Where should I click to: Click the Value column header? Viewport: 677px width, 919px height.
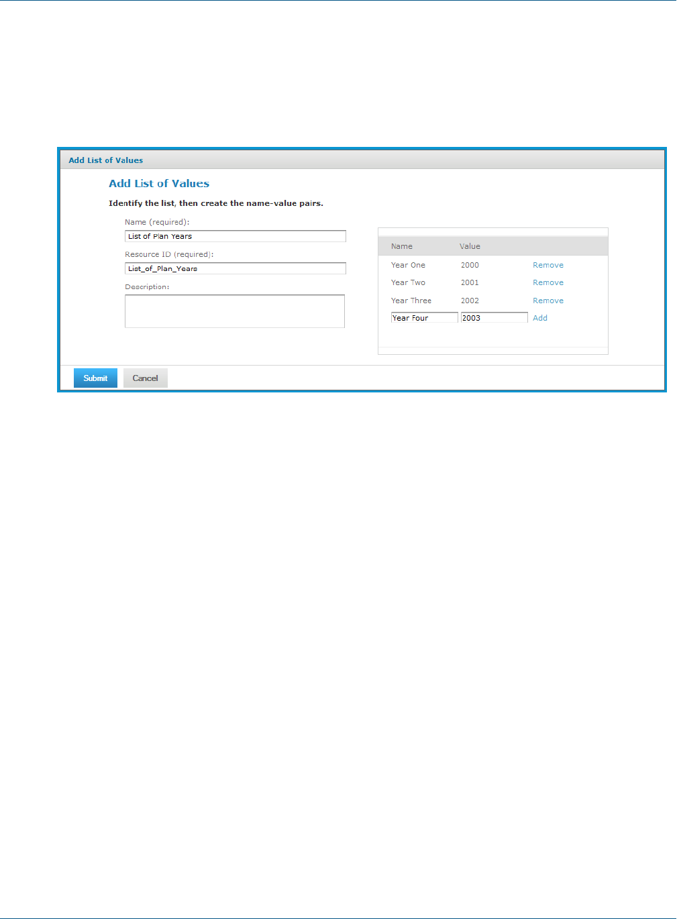(470, 246)
